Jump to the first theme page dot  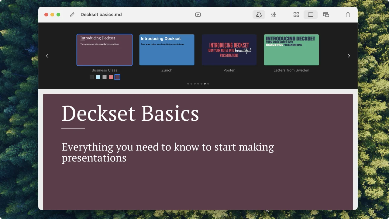tap(188, 83)
